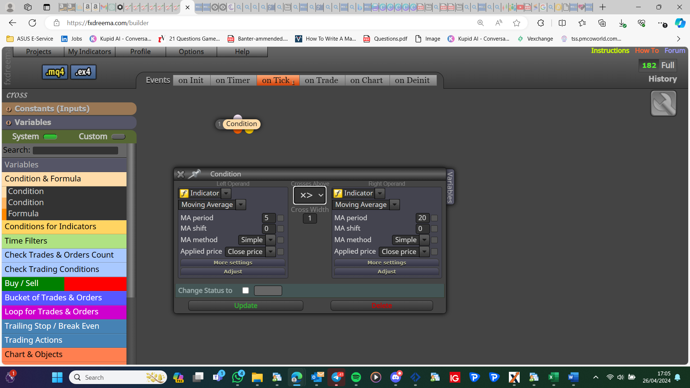The width and height of the screenshot is (690, 388).
Task: Pin the Condition dialog
Action: (194, 174)
